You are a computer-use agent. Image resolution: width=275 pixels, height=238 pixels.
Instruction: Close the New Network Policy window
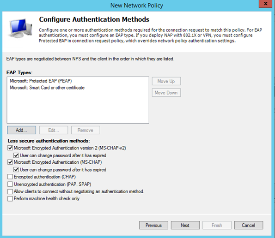(266, 4)
